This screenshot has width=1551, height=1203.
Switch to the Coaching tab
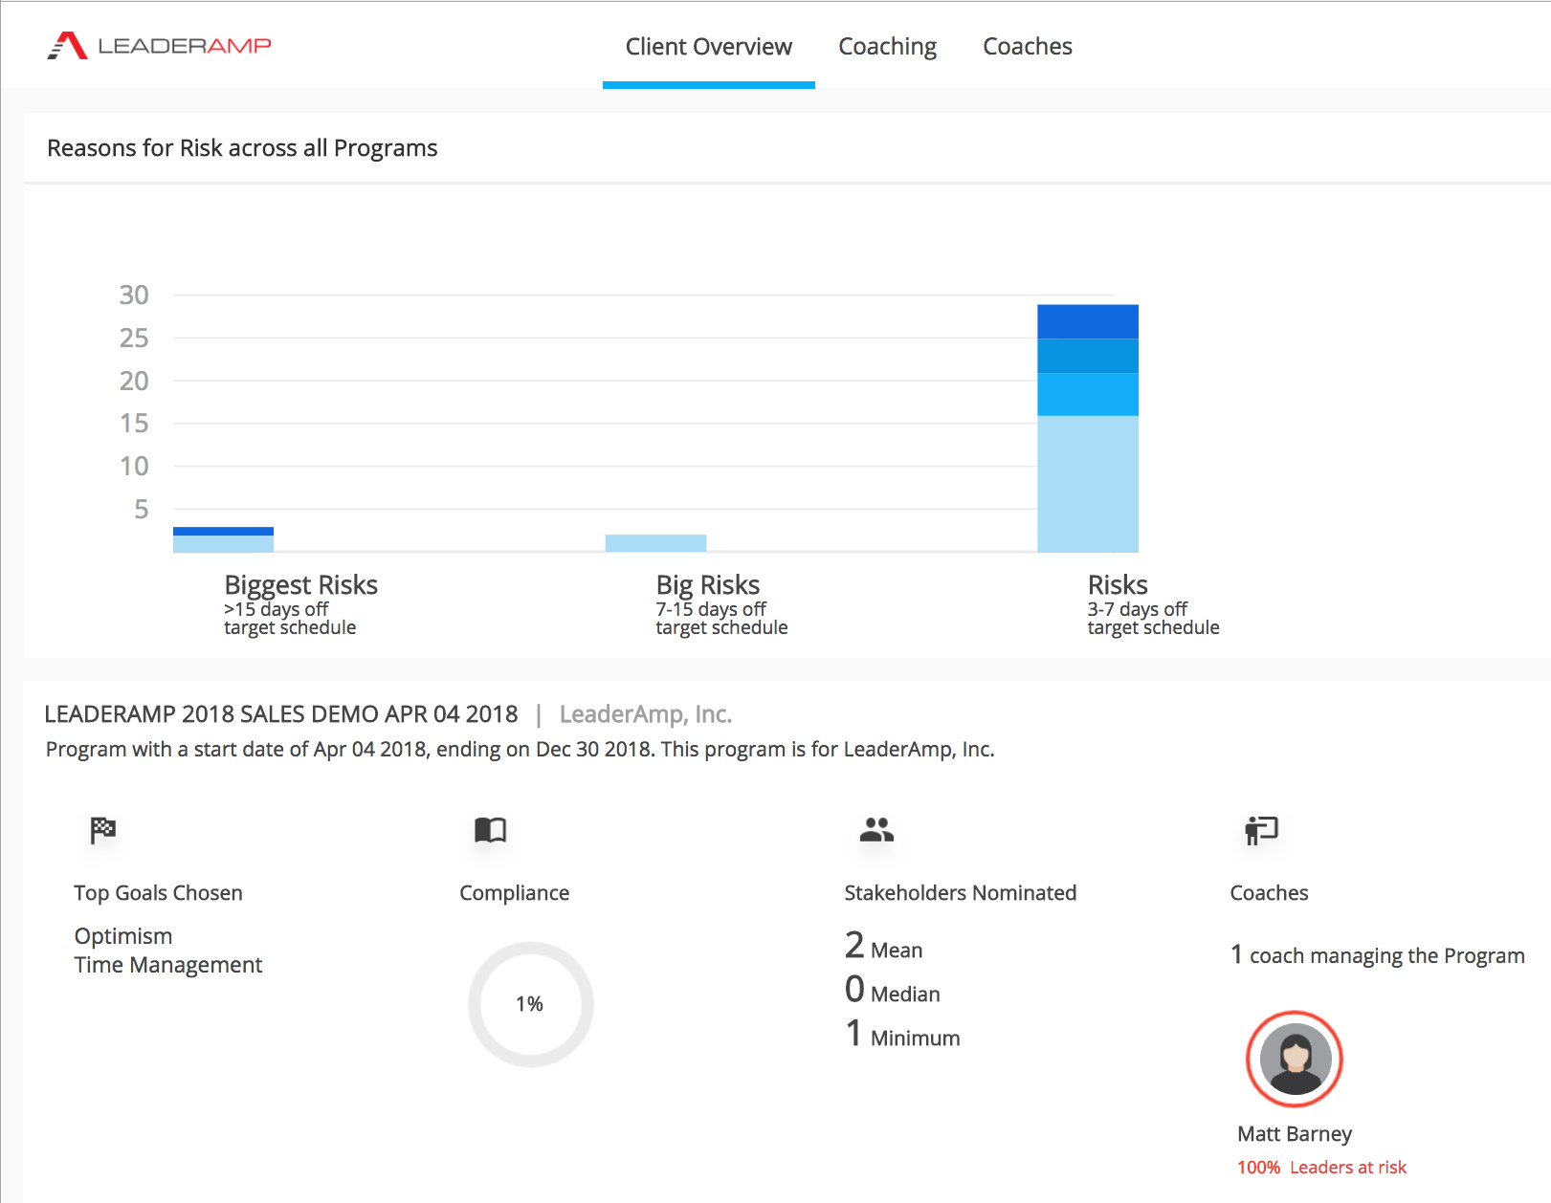(x=887, y=47)
